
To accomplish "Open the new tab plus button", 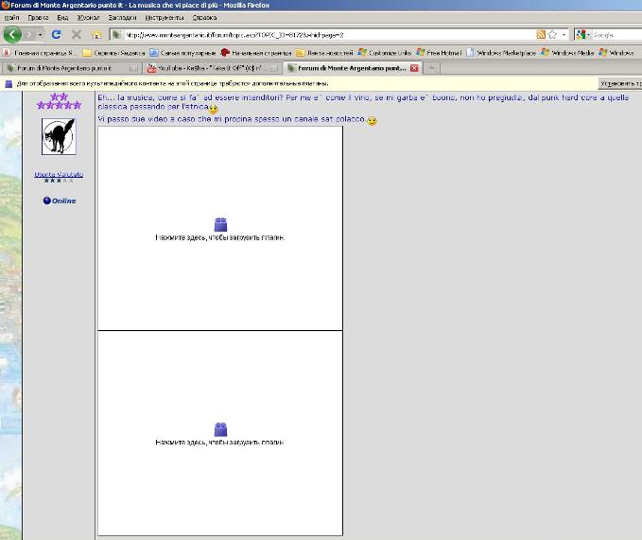I will pyautogui.click(x=432, y=68).
